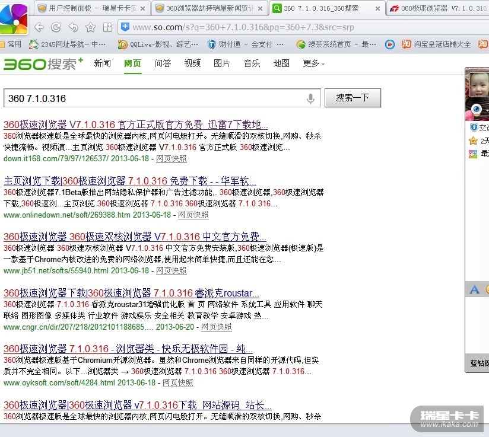Switch to the 360浏览器劫持瑞星新闻资讯 tab

(209, 8)
